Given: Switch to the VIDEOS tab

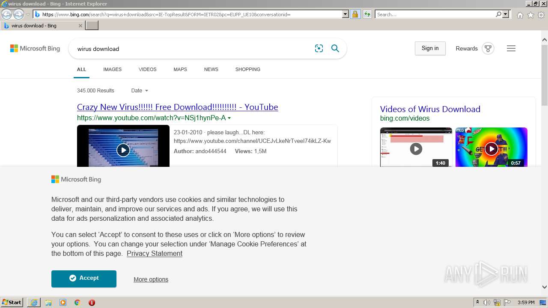Looking at the screenshot, I should (x=147, y=69).
